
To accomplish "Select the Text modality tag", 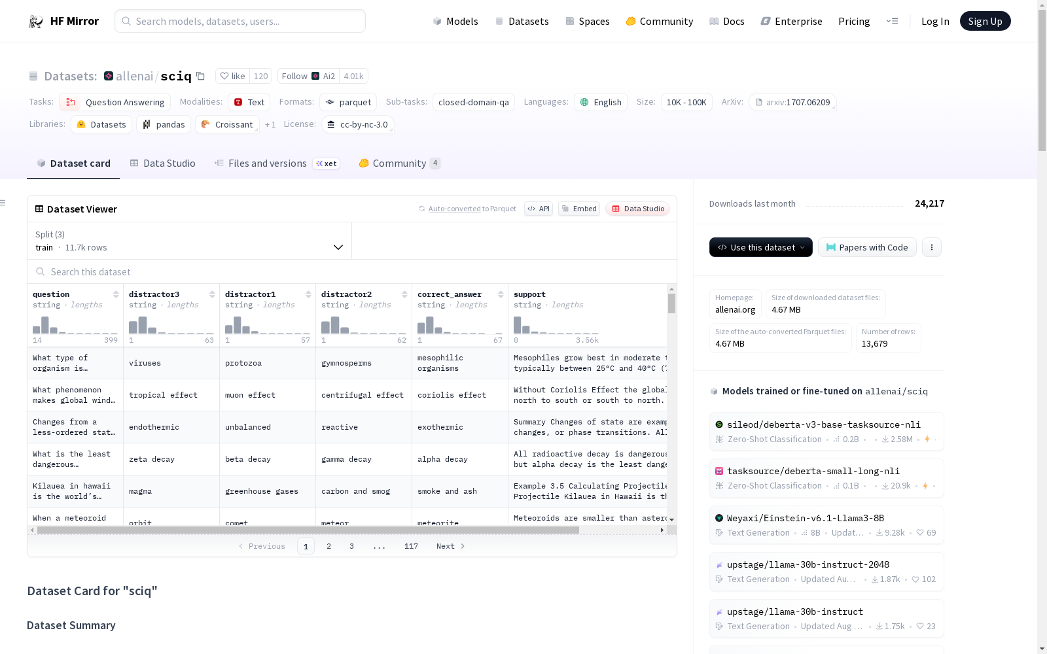I will (x=249, y=102).
